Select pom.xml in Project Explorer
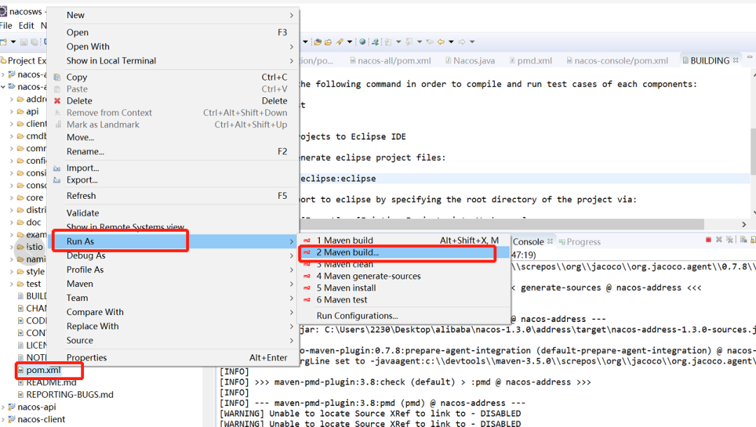 43,370
